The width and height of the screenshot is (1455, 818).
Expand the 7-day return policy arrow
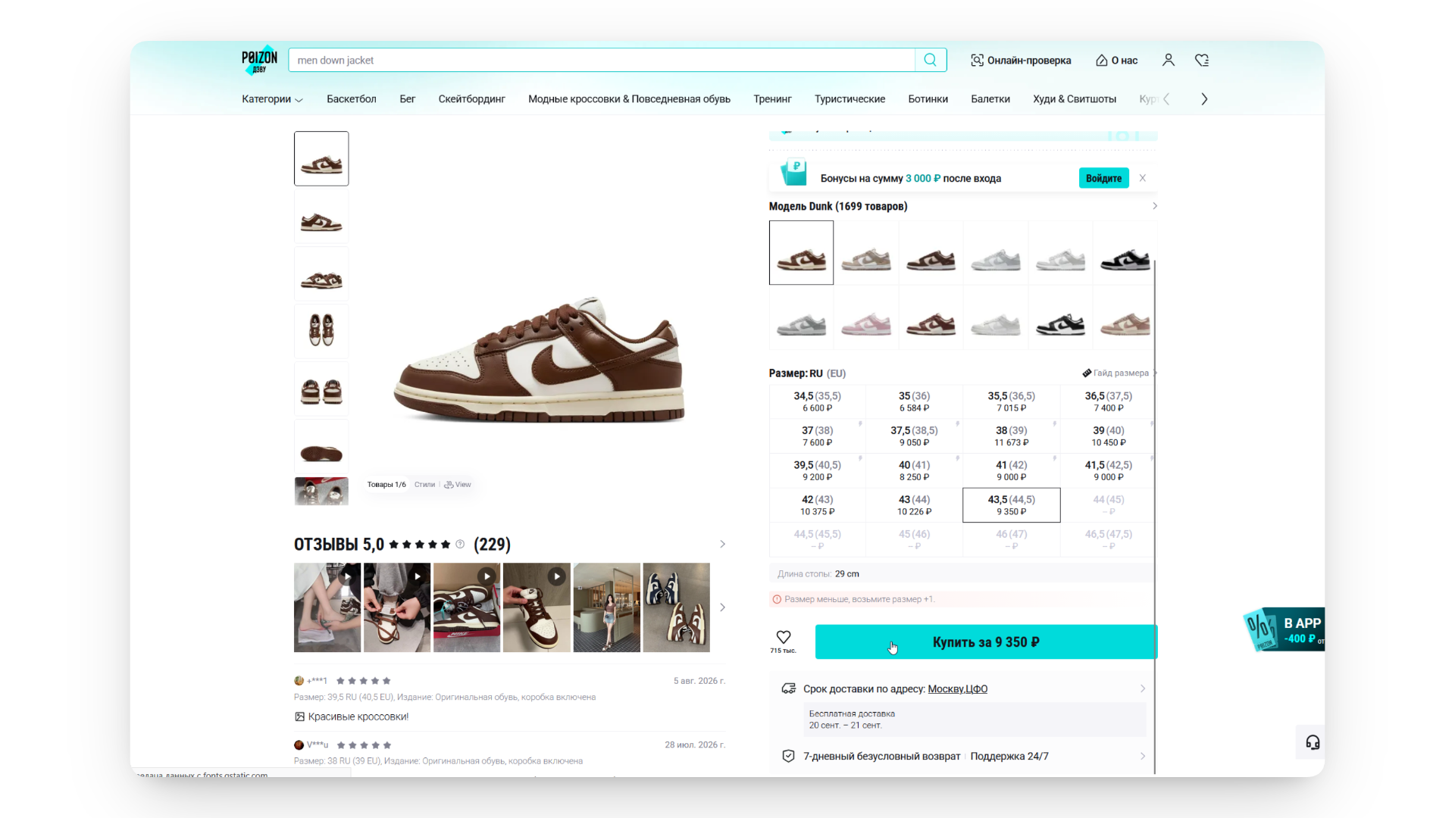pos(1143,756)
